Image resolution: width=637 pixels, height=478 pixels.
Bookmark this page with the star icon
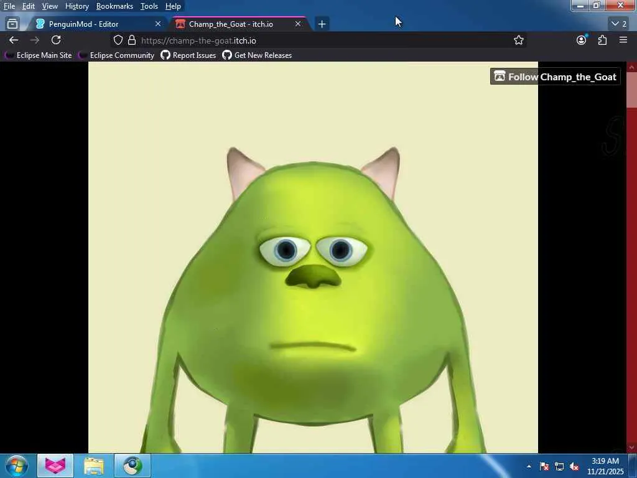518,40
